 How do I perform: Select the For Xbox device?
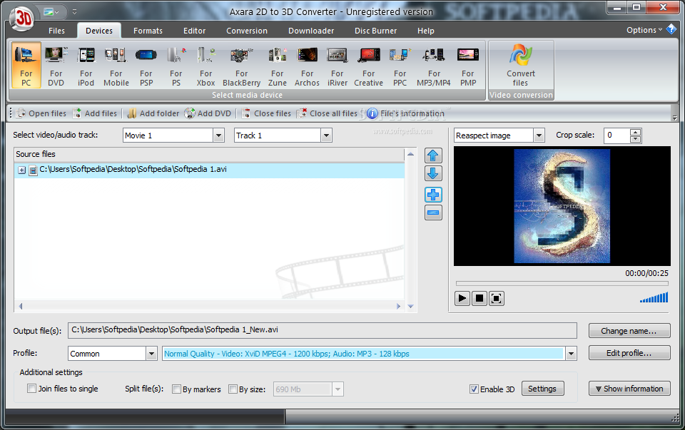pyautogui.click(x=205, y=66)
